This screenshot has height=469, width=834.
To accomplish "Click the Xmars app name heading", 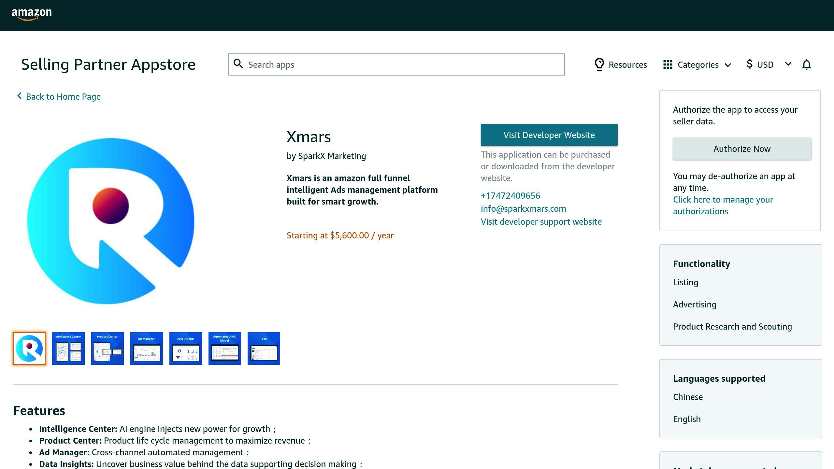I will click(x=309, y=137).
